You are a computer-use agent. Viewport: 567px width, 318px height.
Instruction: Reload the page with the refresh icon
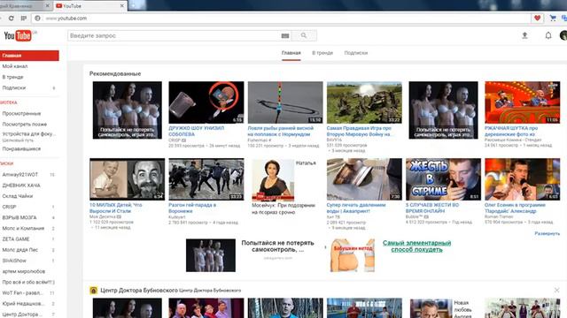point(12,18)
